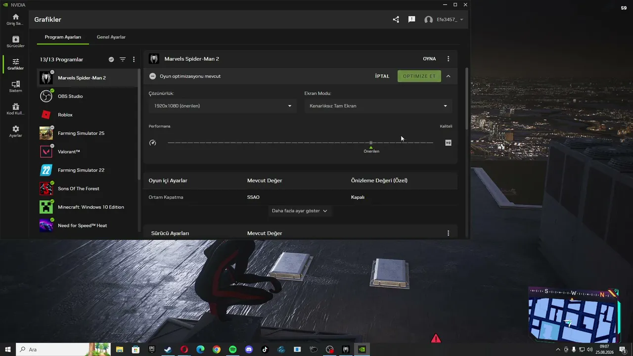This screenshot has width=633, height=356.
Task: Open Microsoft Edge from the taskbar
Action: (x=200, y=350)
